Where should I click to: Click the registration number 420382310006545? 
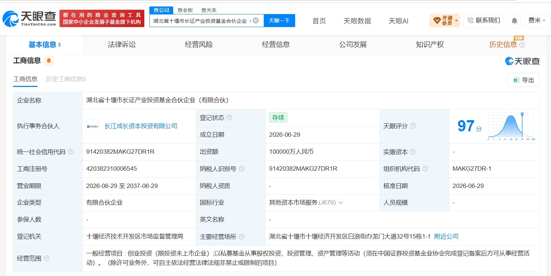click(111, 169)
